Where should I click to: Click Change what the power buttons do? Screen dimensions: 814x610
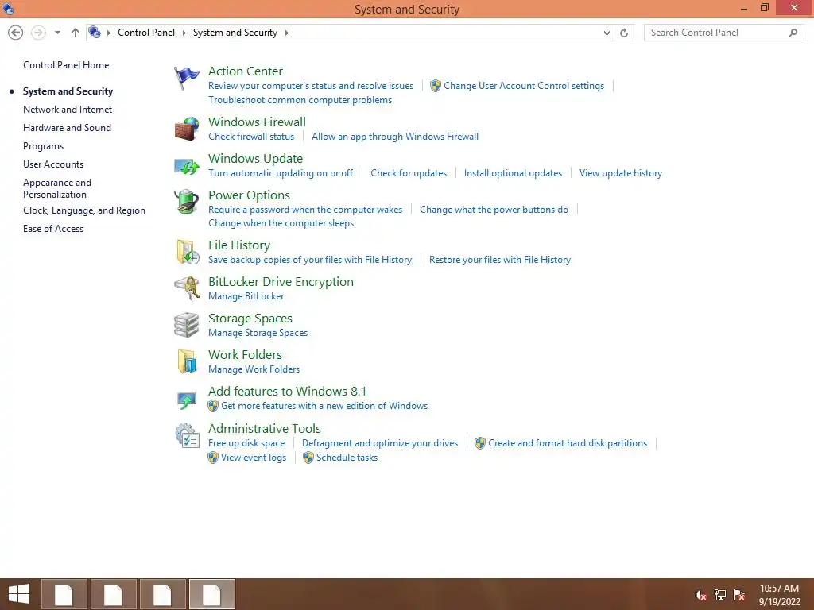point(494,210)
